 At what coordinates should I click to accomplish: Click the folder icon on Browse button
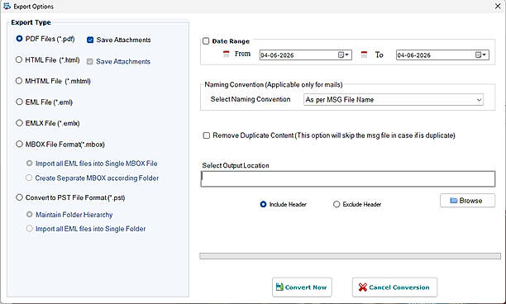tap(454, 201)
